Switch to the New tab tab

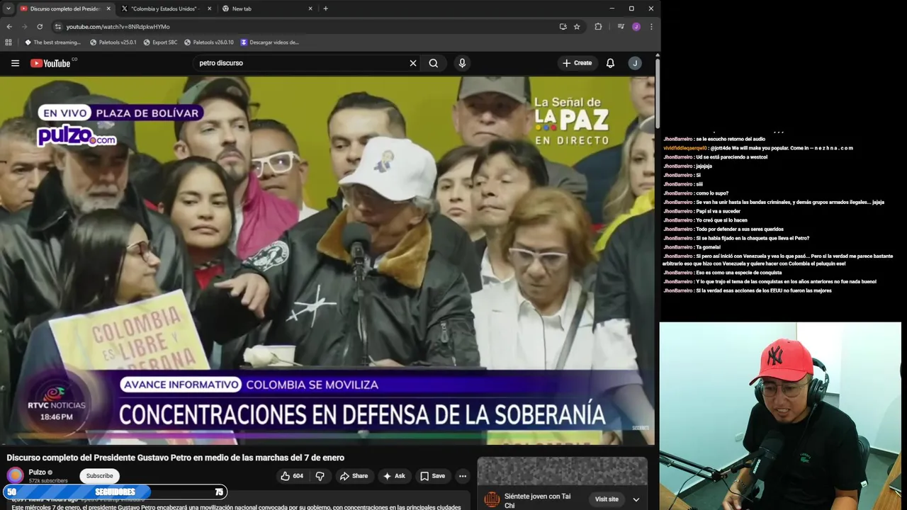[267, 8]
